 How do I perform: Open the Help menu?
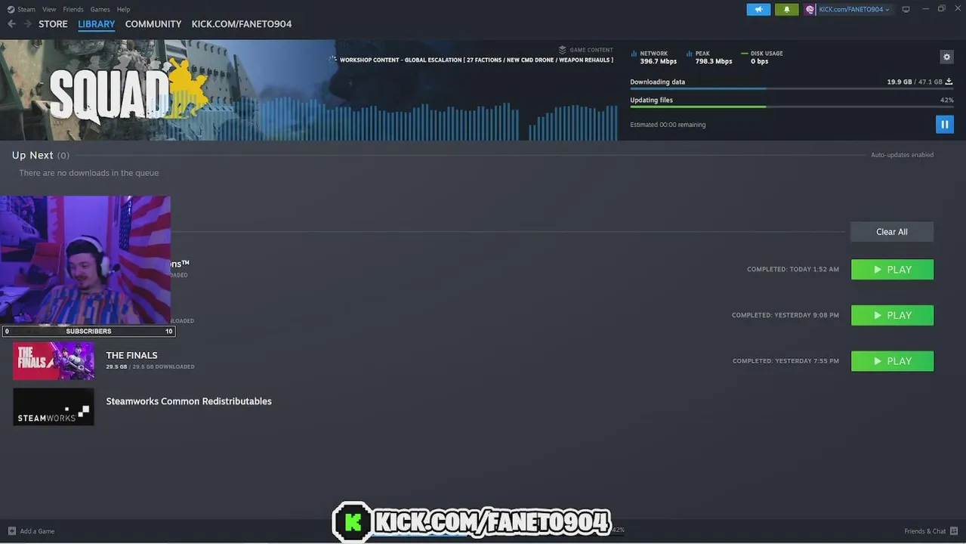point(124,9)
